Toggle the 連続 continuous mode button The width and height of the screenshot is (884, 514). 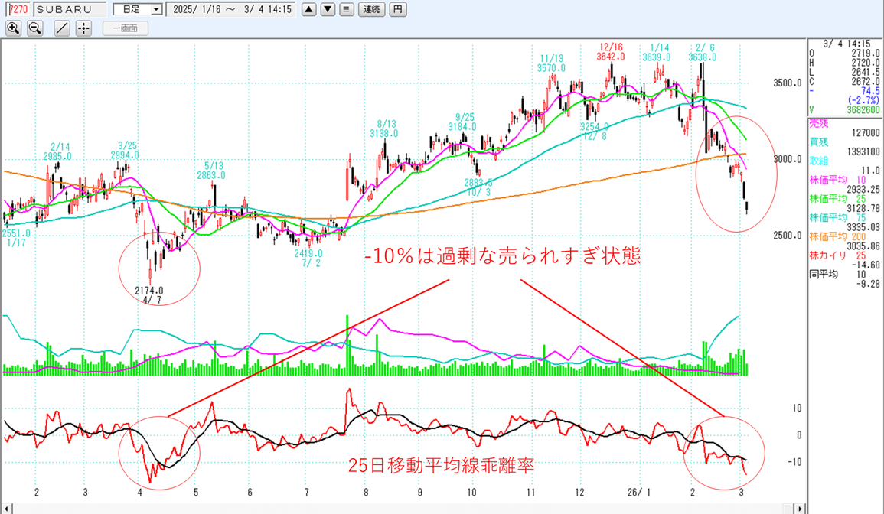pyautogui.click(x=371, y=10)
